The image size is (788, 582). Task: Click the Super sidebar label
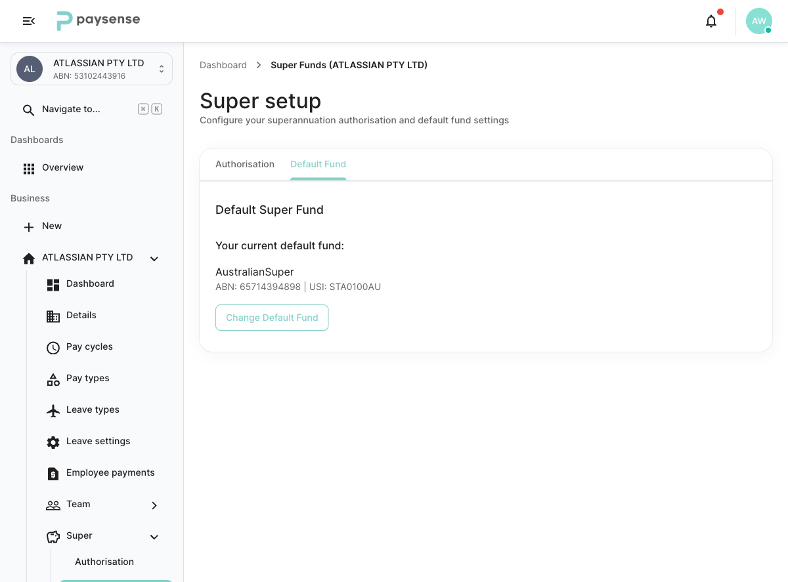(79, 535)
